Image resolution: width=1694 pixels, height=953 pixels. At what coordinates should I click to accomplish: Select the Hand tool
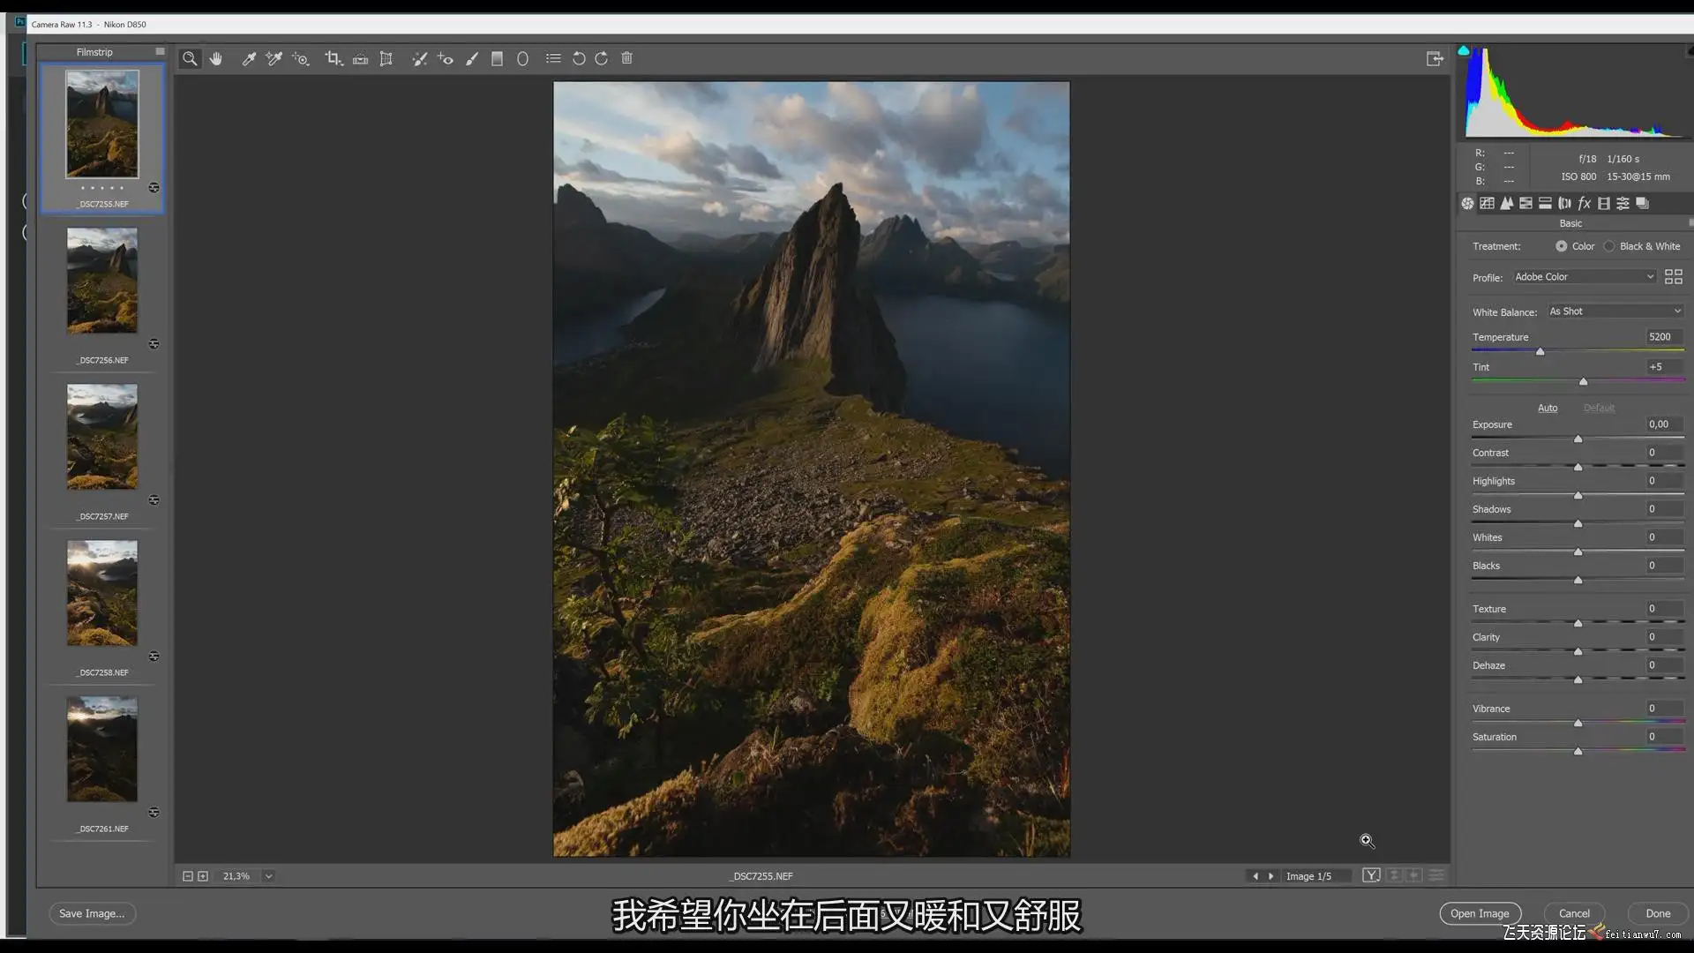click(x=216, y=58)
